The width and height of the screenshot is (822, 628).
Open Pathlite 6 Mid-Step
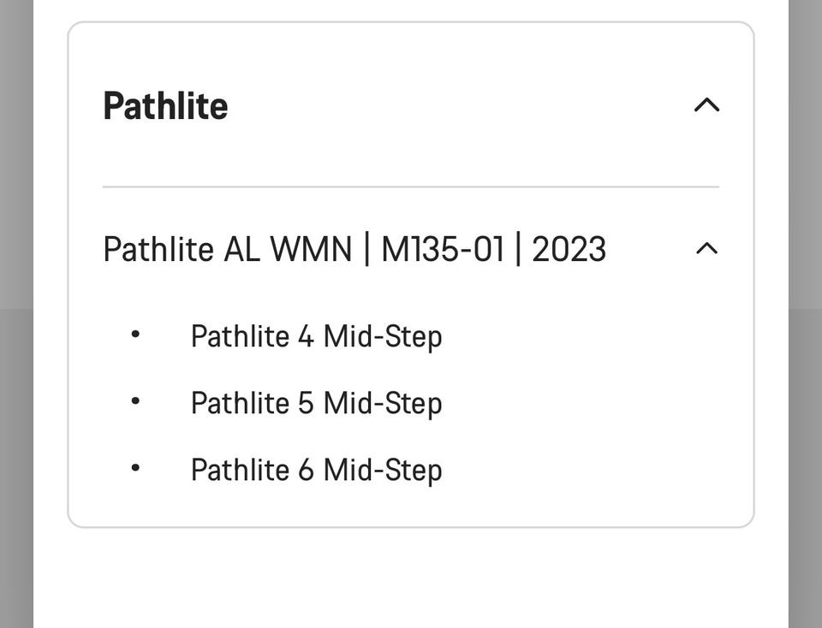316,470
